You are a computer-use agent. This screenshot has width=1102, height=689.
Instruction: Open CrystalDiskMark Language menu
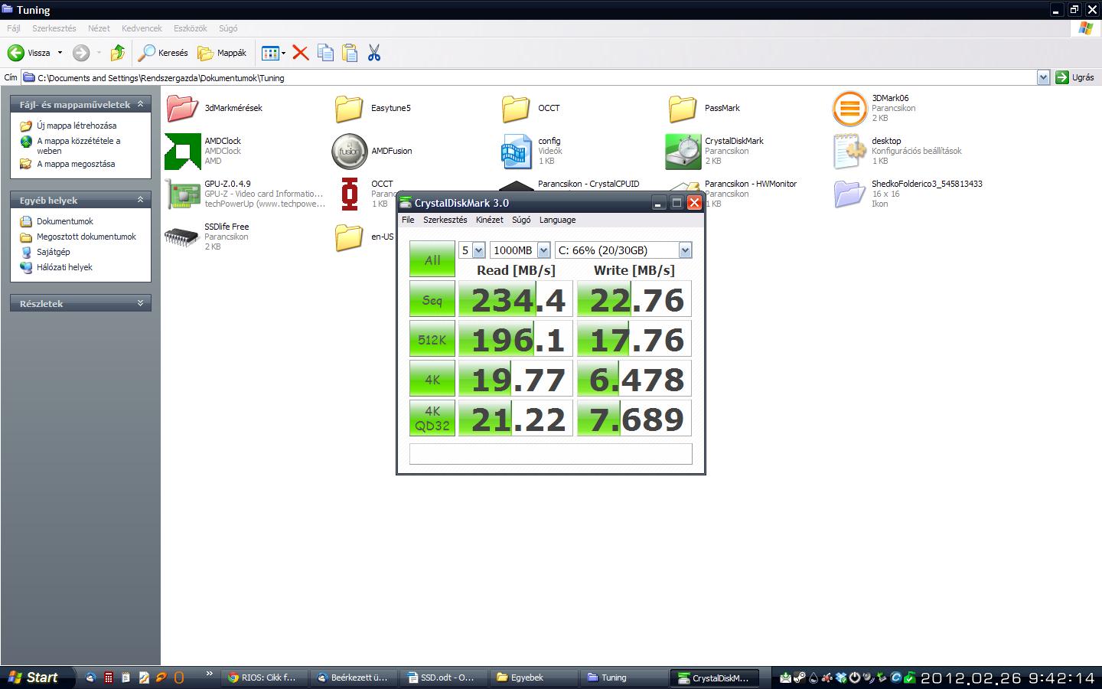tap(557, 220)
